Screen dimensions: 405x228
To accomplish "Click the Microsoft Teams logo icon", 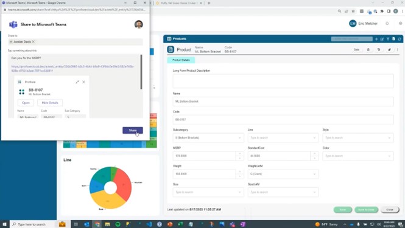I will [13, 24].
